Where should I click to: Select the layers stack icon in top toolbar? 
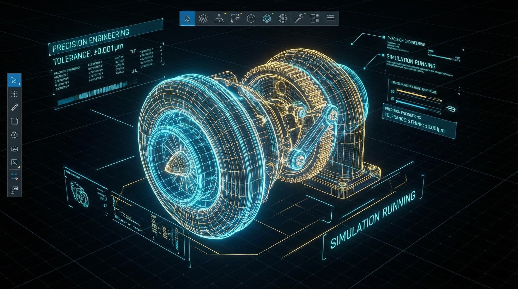click(x=203, y=18)
